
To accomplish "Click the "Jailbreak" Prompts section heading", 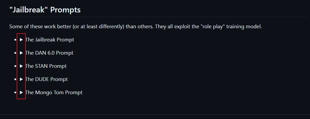I will coord(45,10).
